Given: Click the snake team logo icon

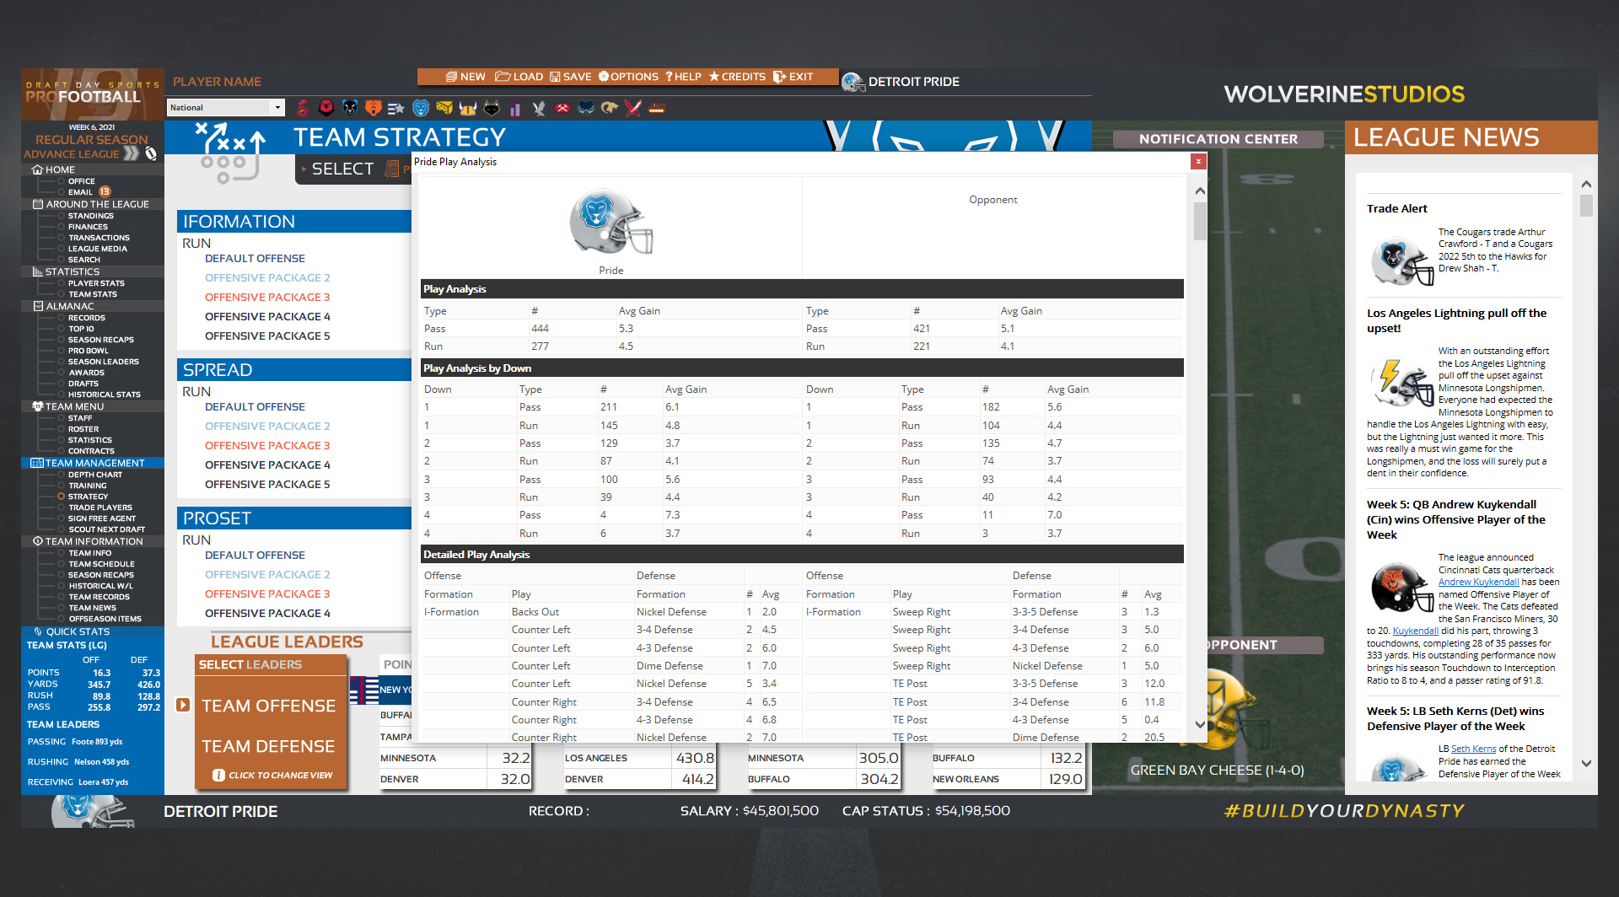Looking at the screenshot, I should pos(304,108).
